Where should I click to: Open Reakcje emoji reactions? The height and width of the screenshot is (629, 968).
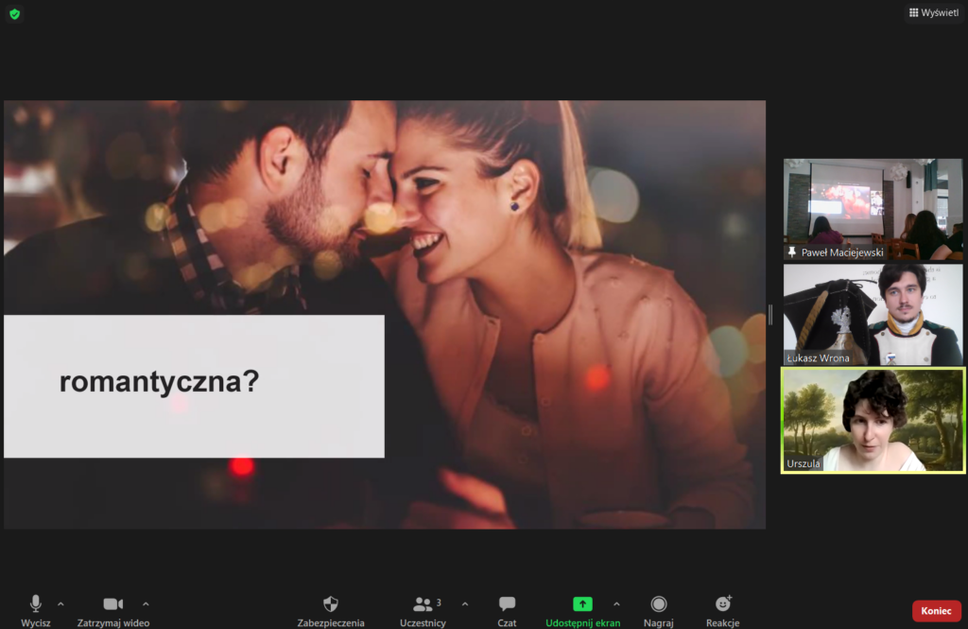pos(722,604)
